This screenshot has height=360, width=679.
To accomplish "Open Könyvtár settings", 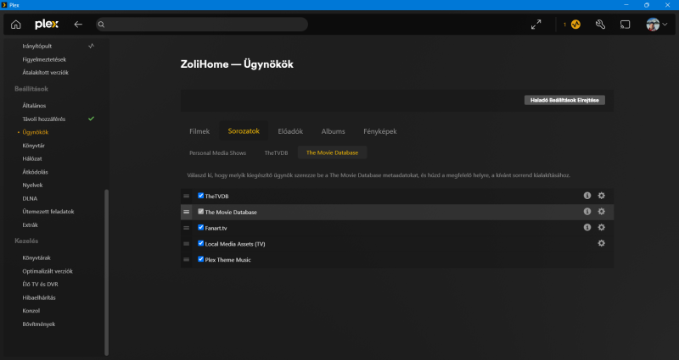I will [34, 146].
